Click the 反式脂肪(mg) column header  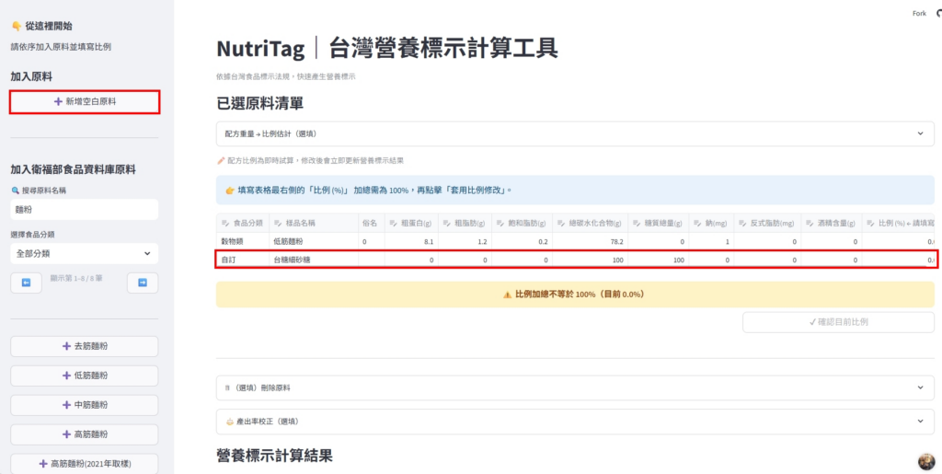[x=768, y=223]
